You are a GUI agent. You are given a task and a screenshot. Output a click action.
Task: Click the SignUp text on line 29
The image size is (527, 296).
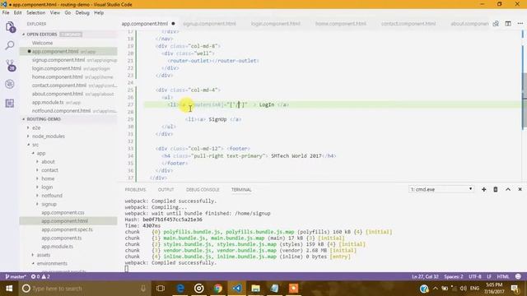pyautogui.click(x=217, y=119)
